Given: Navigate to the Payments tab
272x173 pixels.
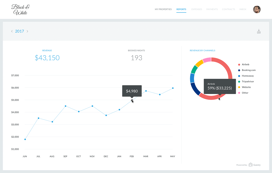Looking at the screenshot, I should pos(212,9).
